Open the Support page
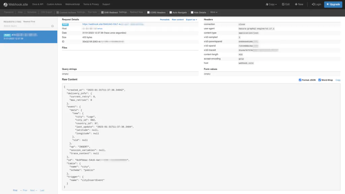The width and height of the screenshot is (345, 194). point(106,4)
